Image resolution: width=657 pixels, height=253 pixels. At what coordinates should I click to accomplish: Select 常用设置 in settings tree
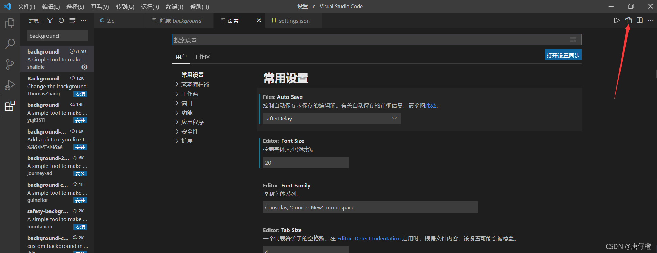click(x=192, y=75)
